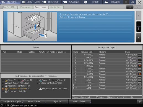
Task: Select Caja tóner residual indicator
Action: [x=15, y=83]
